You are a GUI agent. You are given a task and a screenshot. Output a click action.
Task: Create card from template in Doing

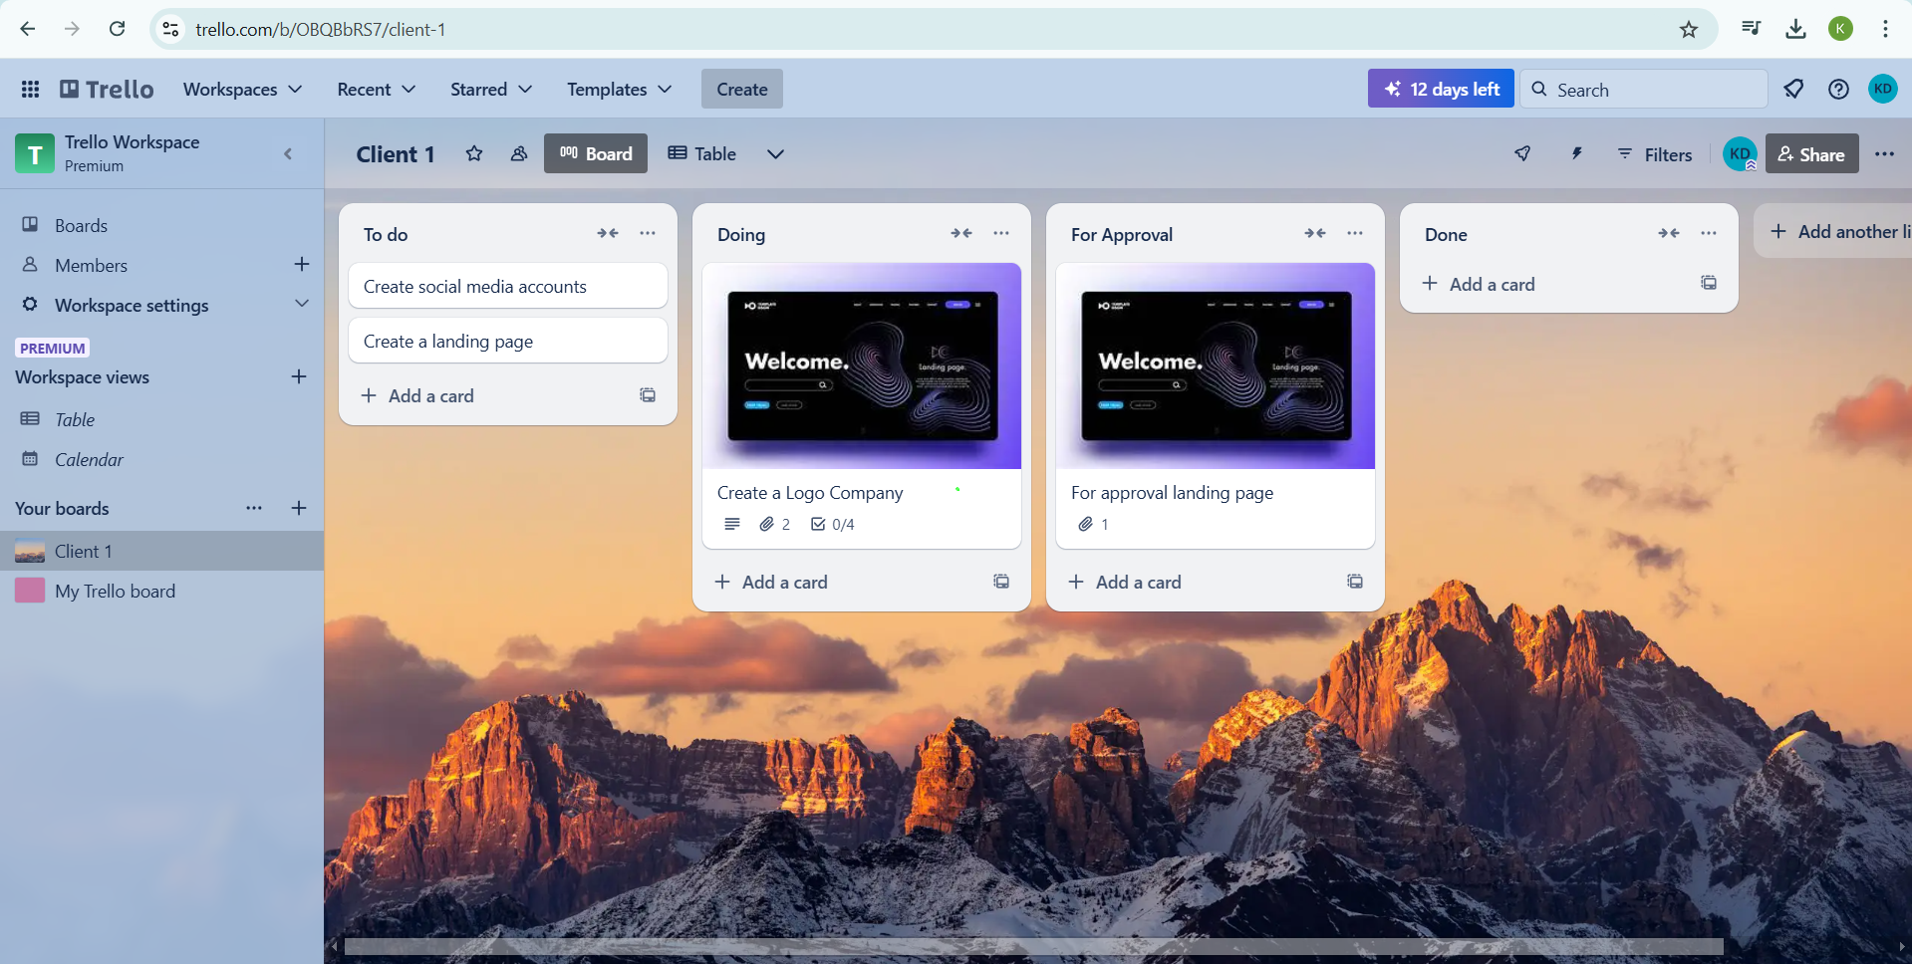click(1001, 582)
